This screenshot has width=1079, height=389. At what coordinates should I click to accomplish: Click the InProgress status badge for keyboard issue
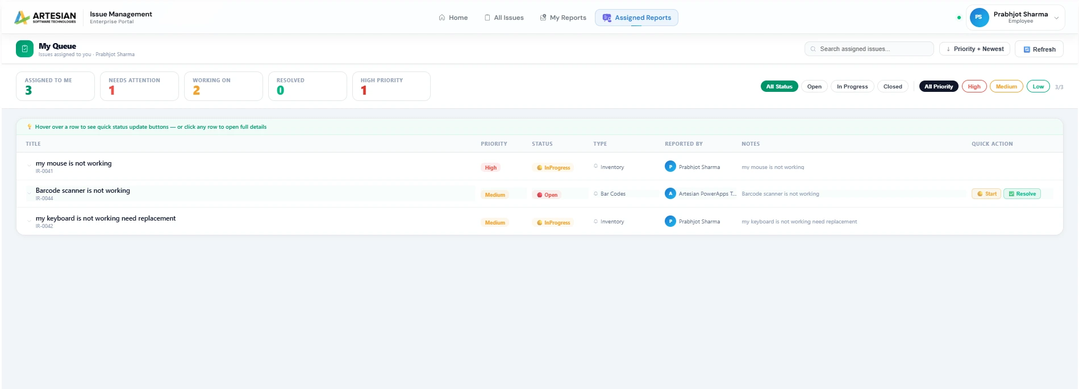point(553,222)
